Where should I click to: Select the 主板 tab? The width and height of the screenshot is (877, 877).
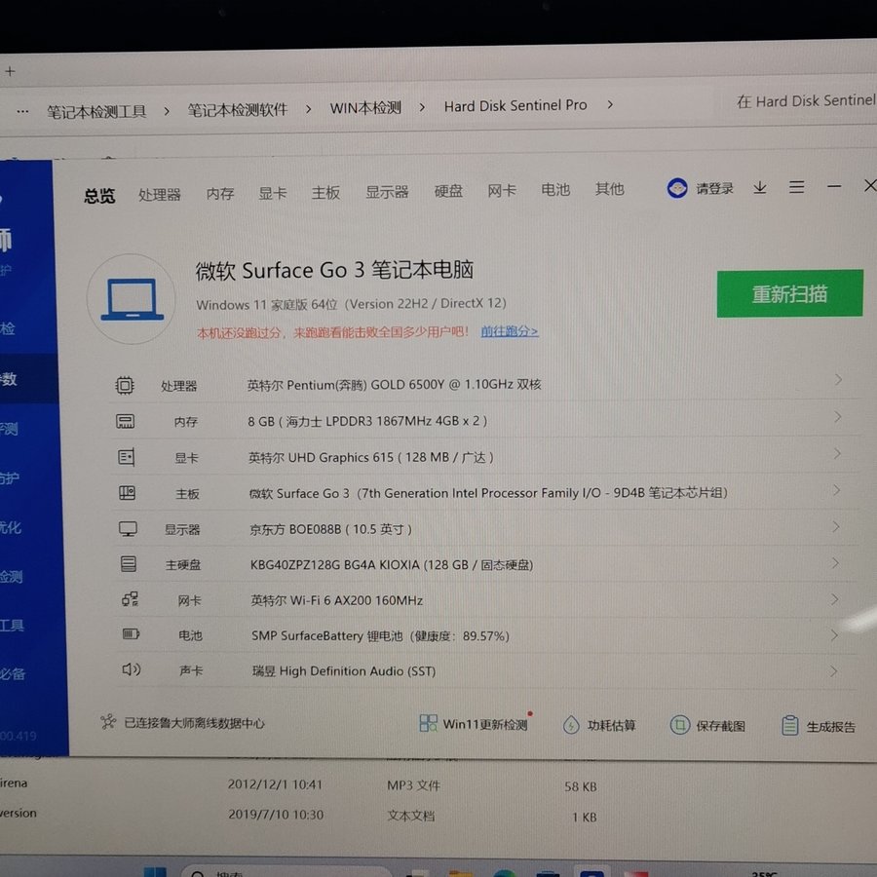[325, 192]
